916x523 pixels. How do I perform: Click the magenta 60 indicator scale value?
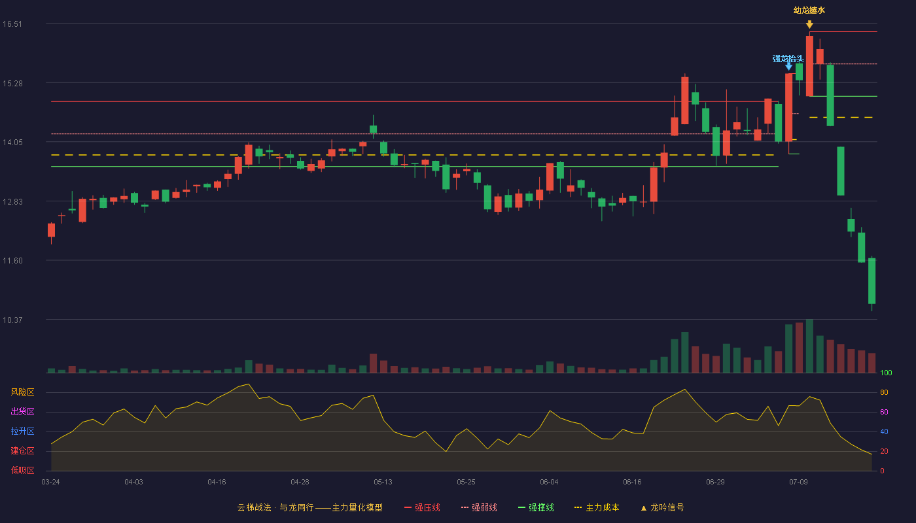[x=884, y=412]
